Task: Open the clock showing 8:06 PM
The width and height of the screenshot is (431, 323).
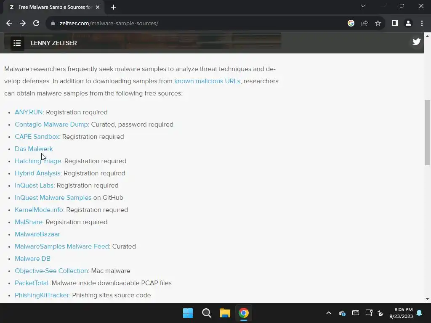Action: point(401,313)
